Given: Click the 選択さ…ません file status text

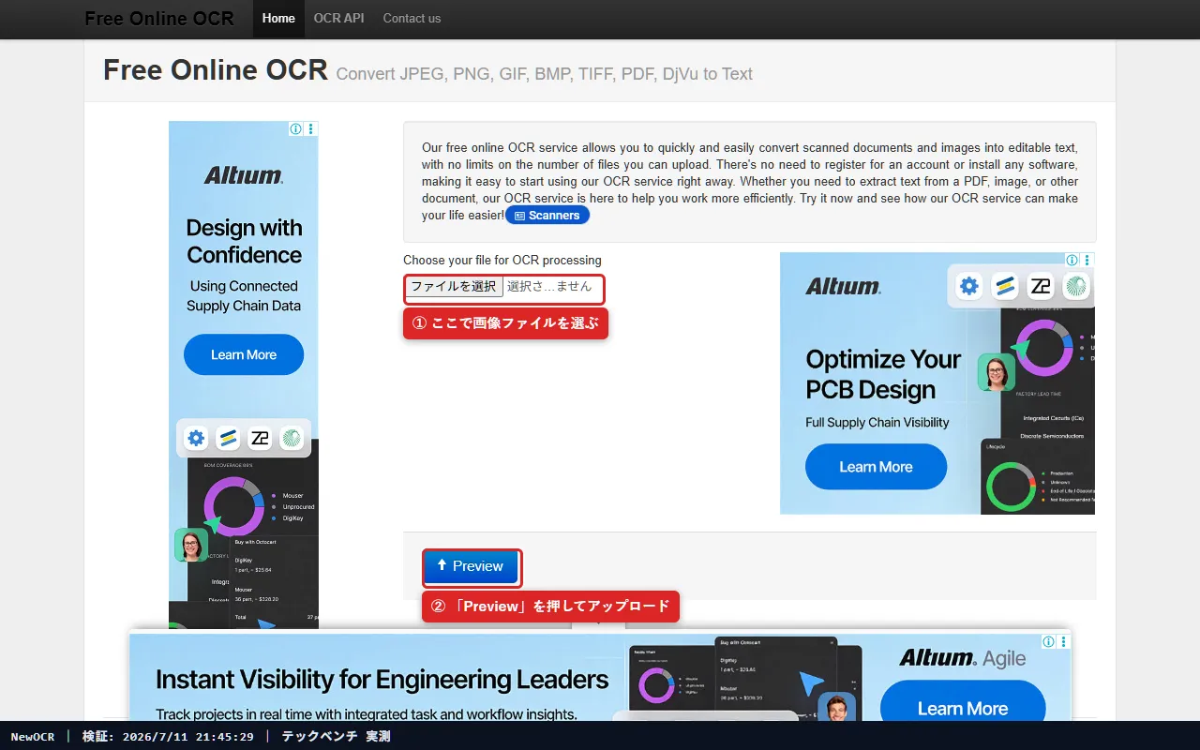Looking at the screenshot, I should click(x=549, y=287).
